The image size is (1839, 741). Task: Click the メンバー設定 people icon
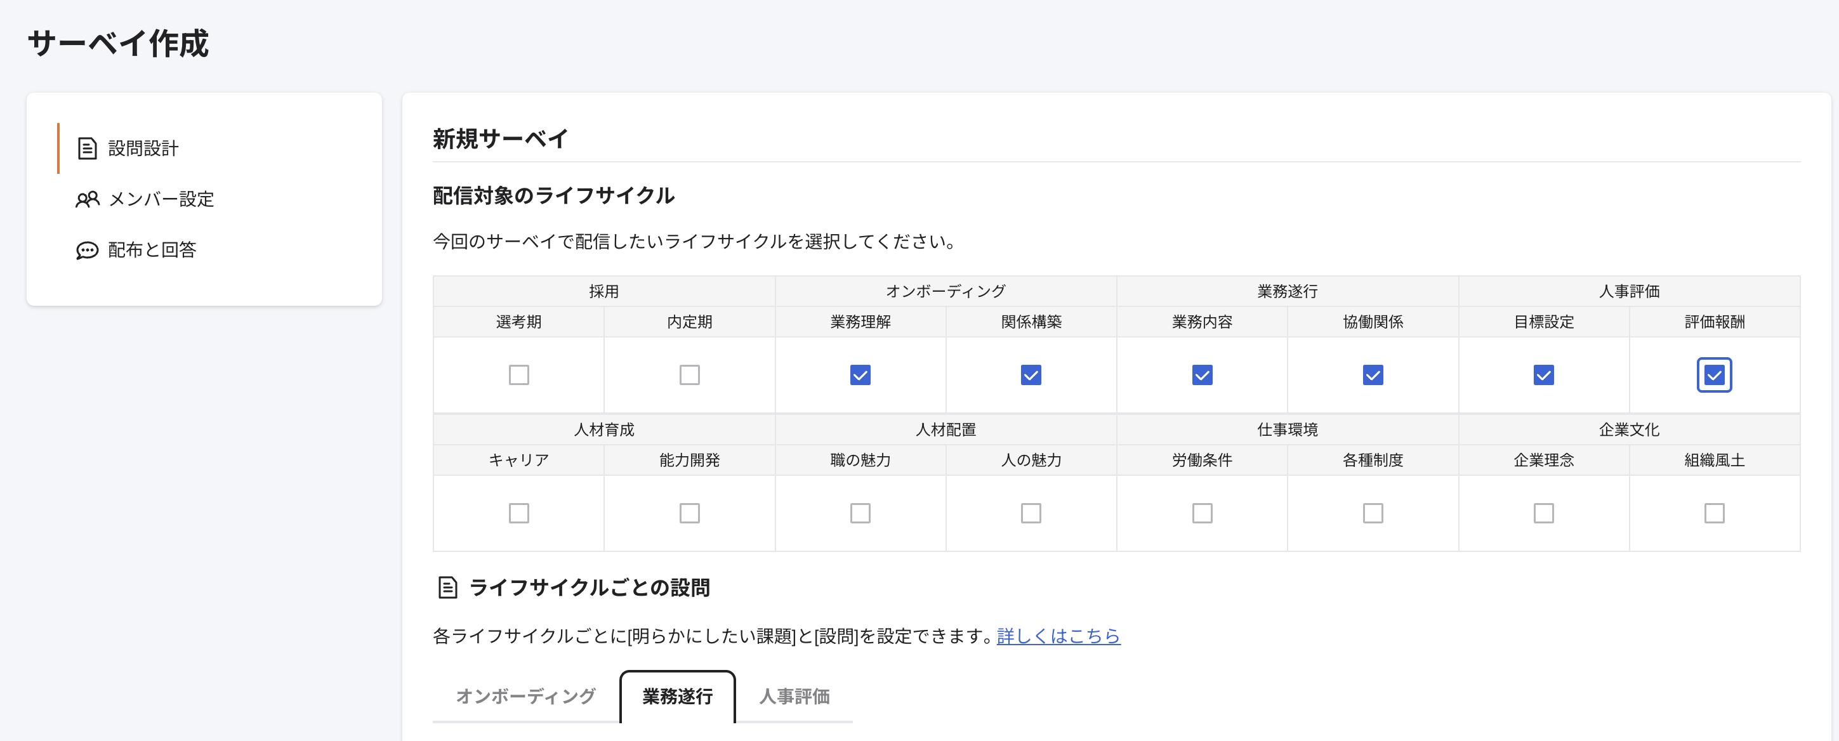tap(86, 199)
